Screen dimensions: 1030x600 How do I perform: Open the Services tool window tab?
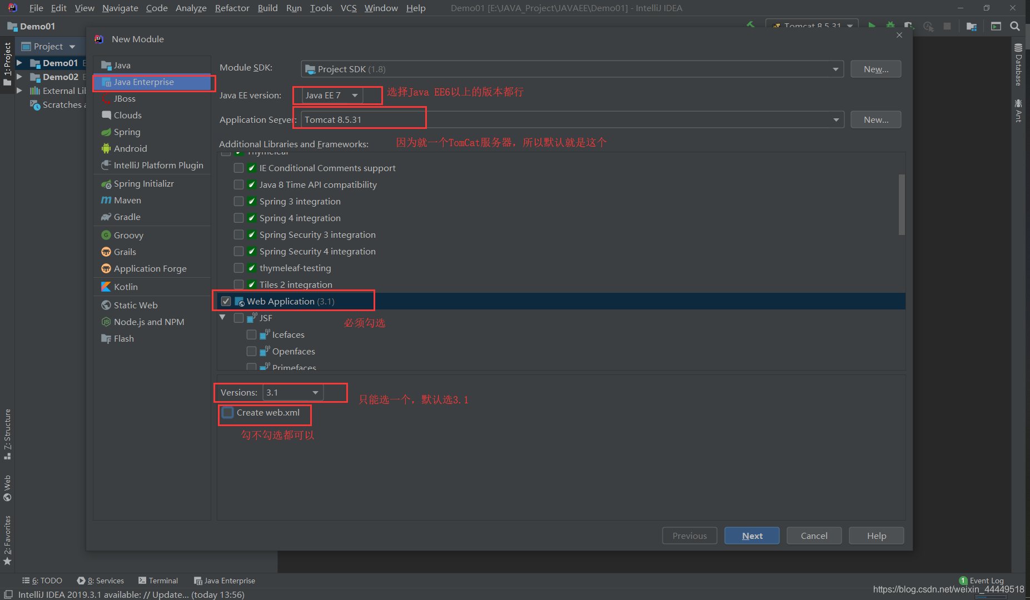click(101, 581)
